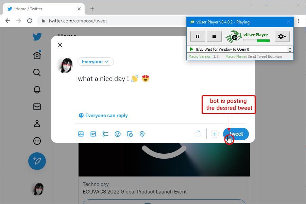This screenshot has width=306, height=204.
Task: Open the Explore search icon in sidebar
Action: [37, 72]
